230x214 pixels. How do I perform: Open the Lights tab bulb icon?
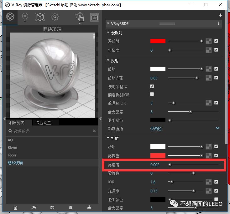25,17
